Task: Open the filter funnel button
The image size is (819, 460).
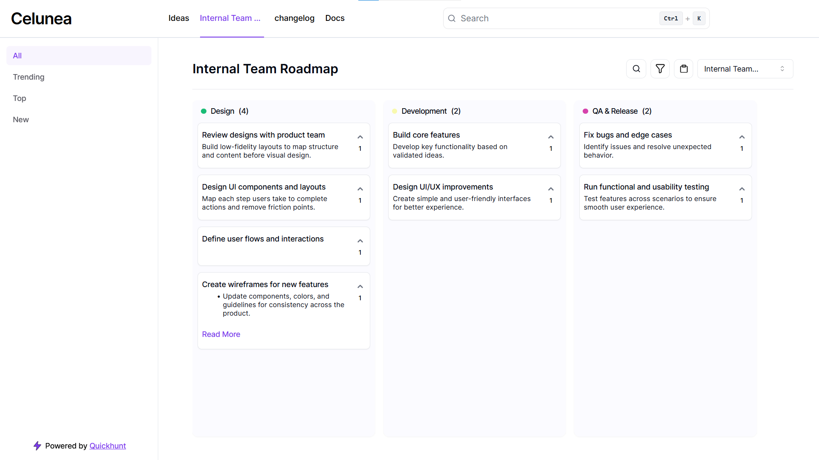Action: 660,69
